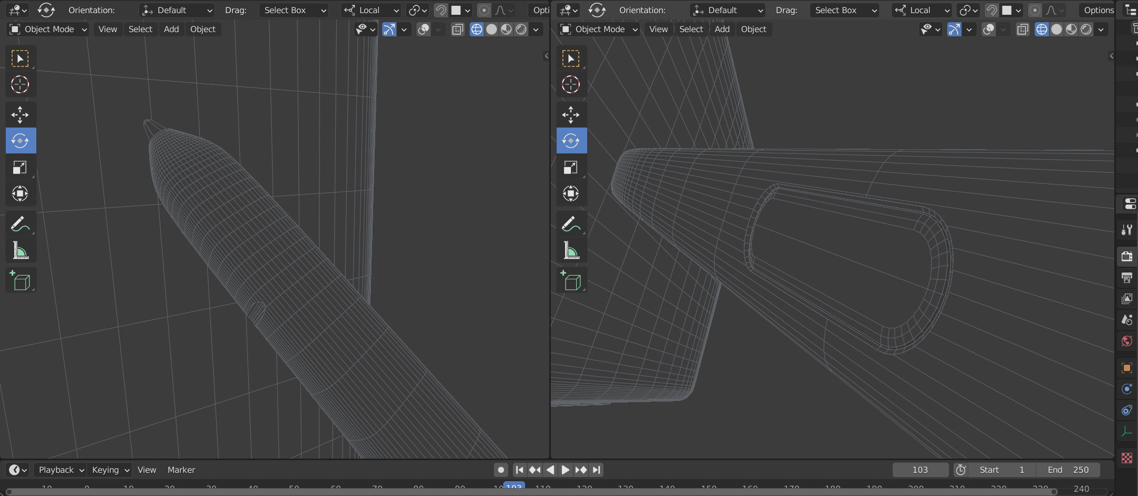Click Options button in right viewport header
1138x496 pixels.
[x=1098, y=10]
